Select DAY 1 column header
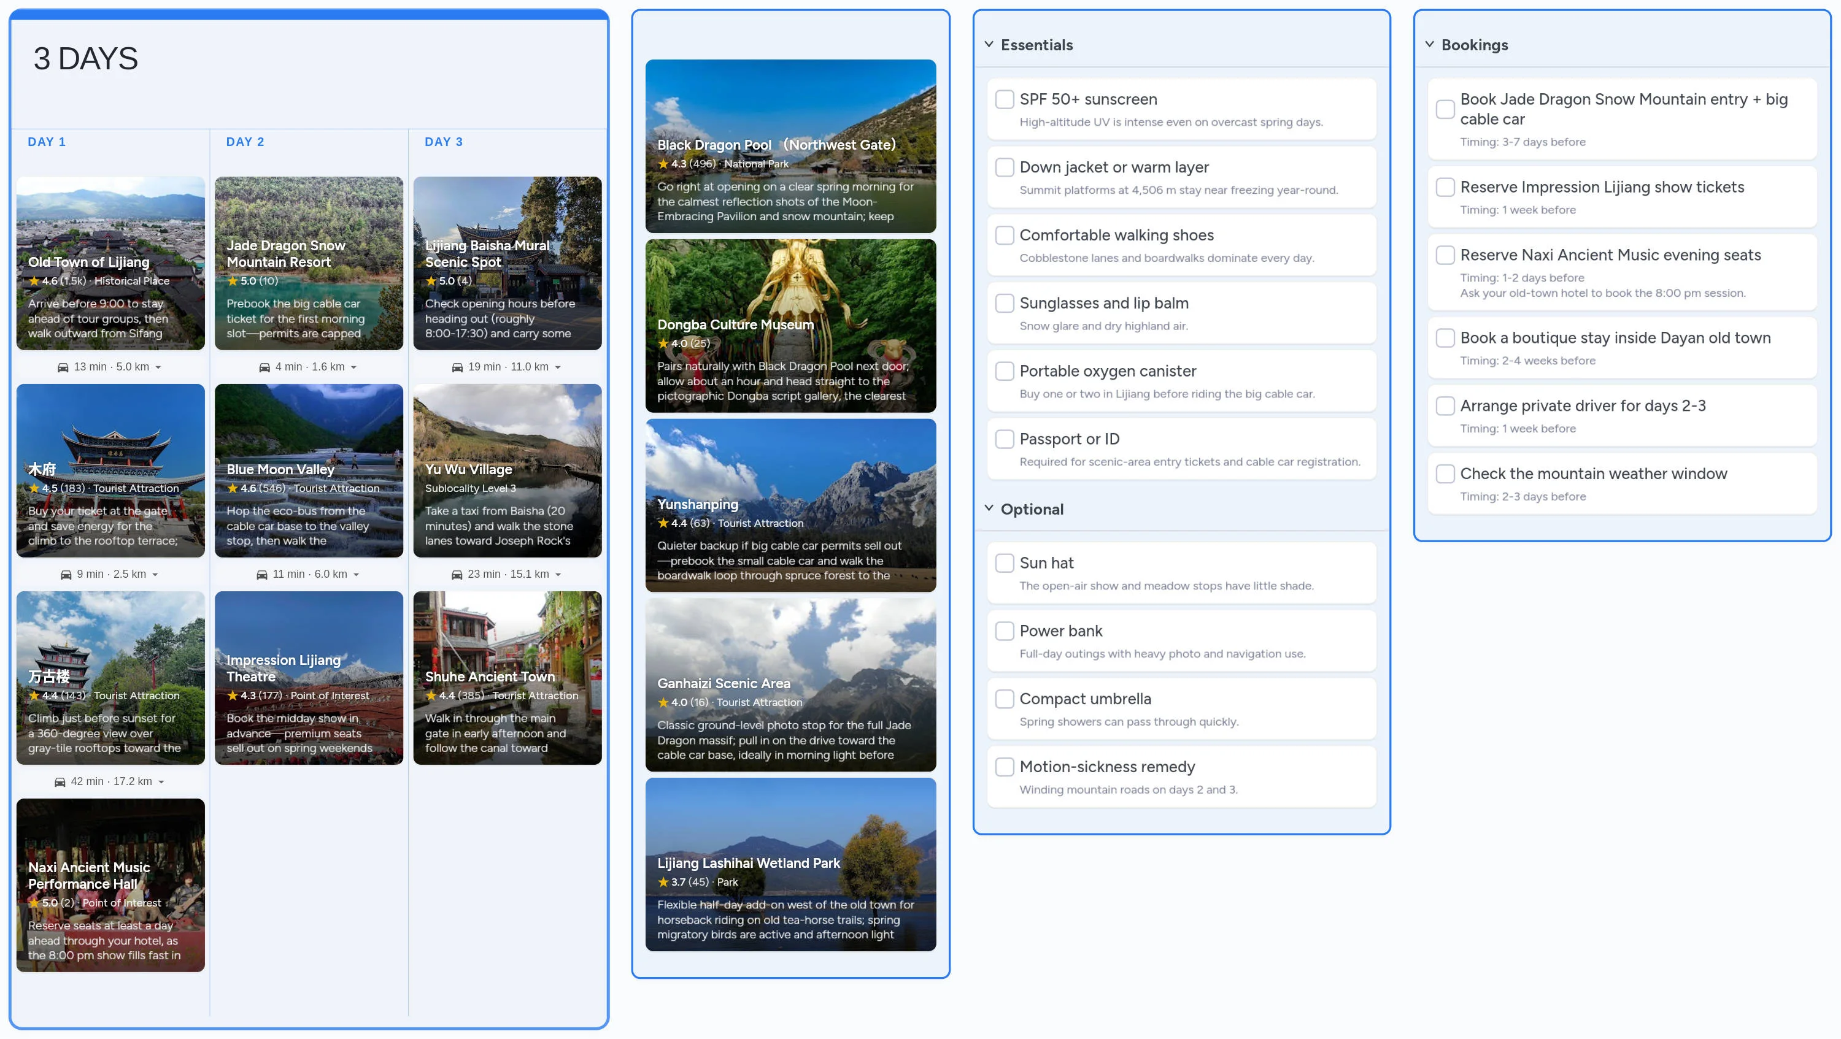Image resolution: width=1841 pixels, height=1039 pixels. click(47, 142)
